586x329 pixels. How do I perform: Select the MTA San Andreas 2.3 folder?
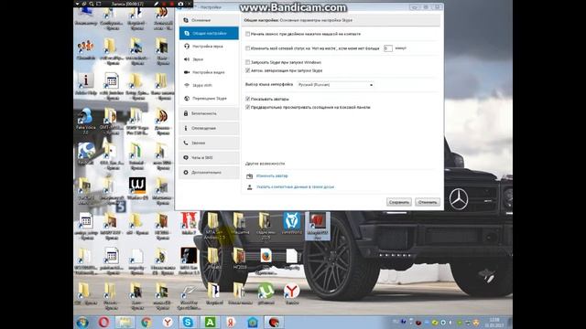(x=214, y=226)
